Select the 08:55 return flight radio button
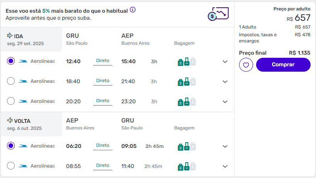Image resolution: width=316 pixels, height=178 pixels. [11, 166]
